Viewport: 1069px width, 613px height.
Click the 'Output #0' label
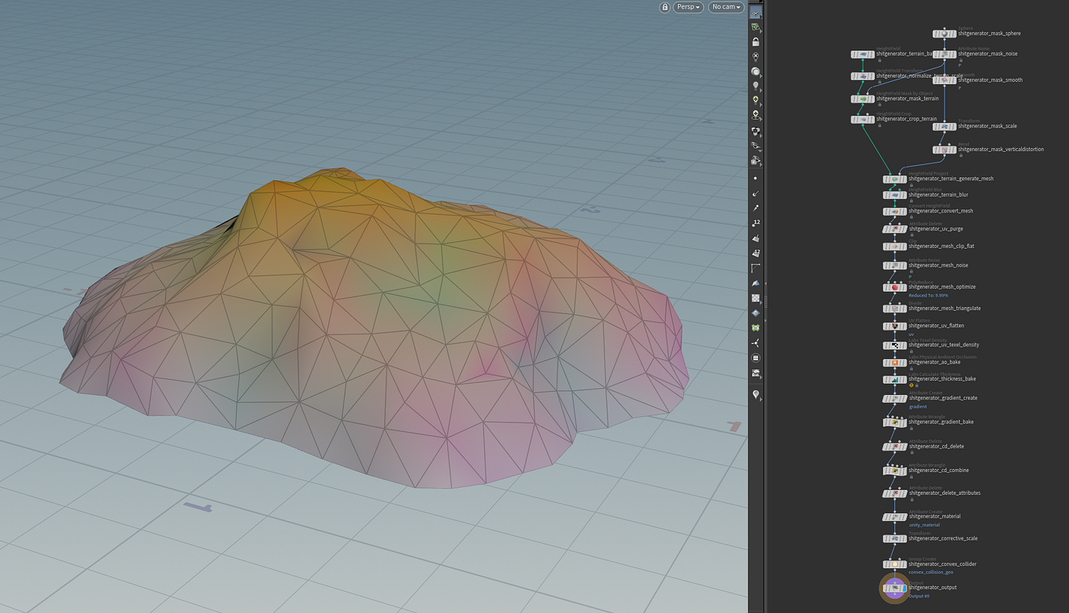coord(919,596)
